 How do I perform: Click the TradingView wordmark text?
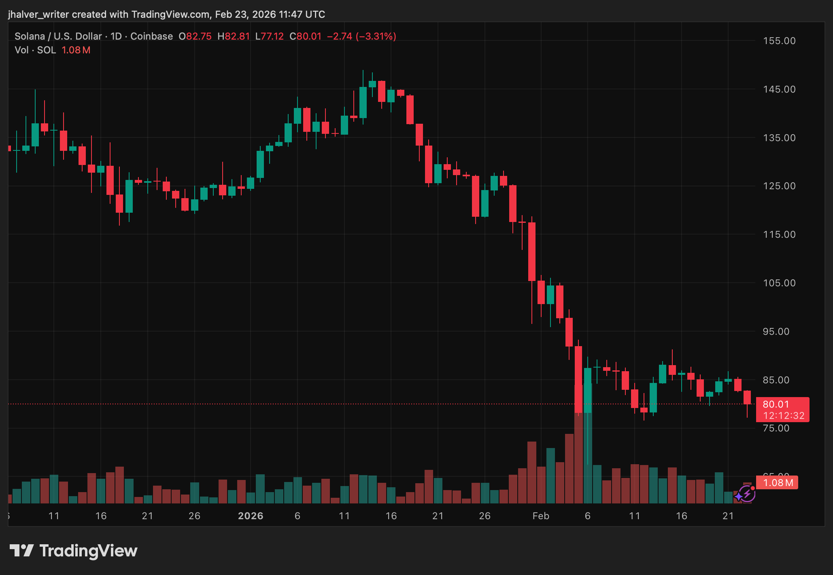click(x=88, y=551)
